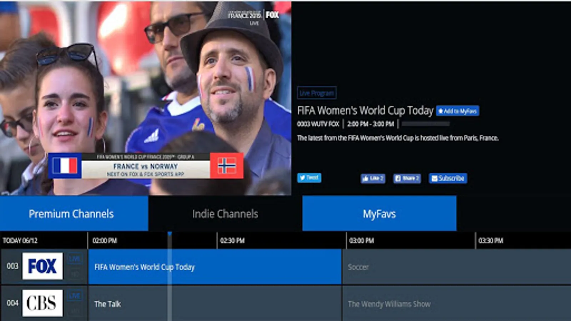Open the Premium Channels tab
571x321 pixels.
tap(74, 213)
